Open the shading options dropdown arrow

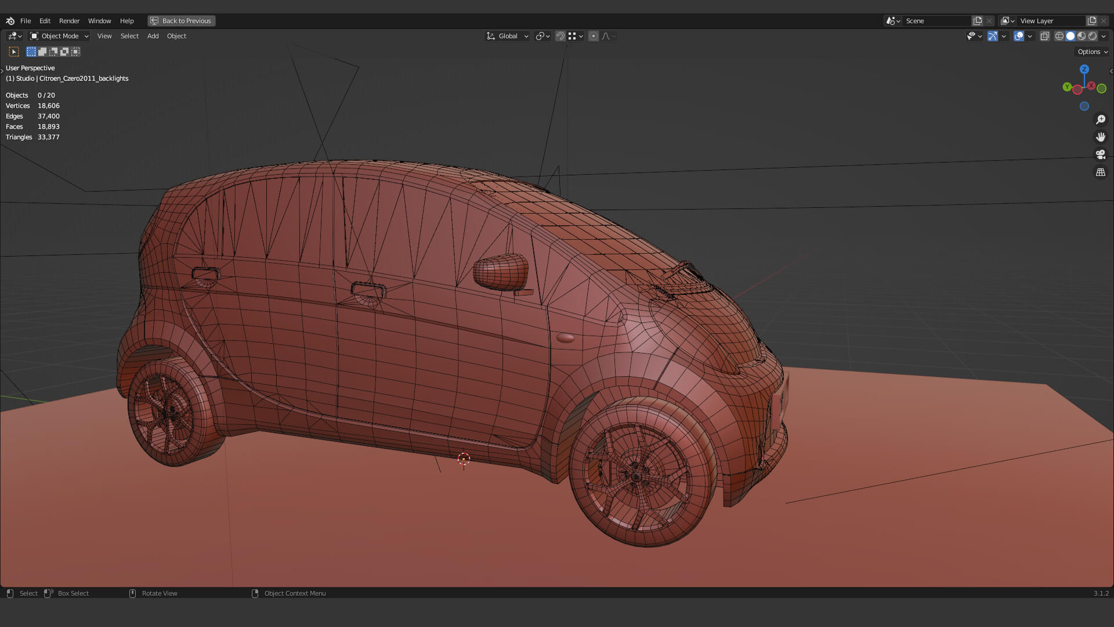tap(1104, 36)
